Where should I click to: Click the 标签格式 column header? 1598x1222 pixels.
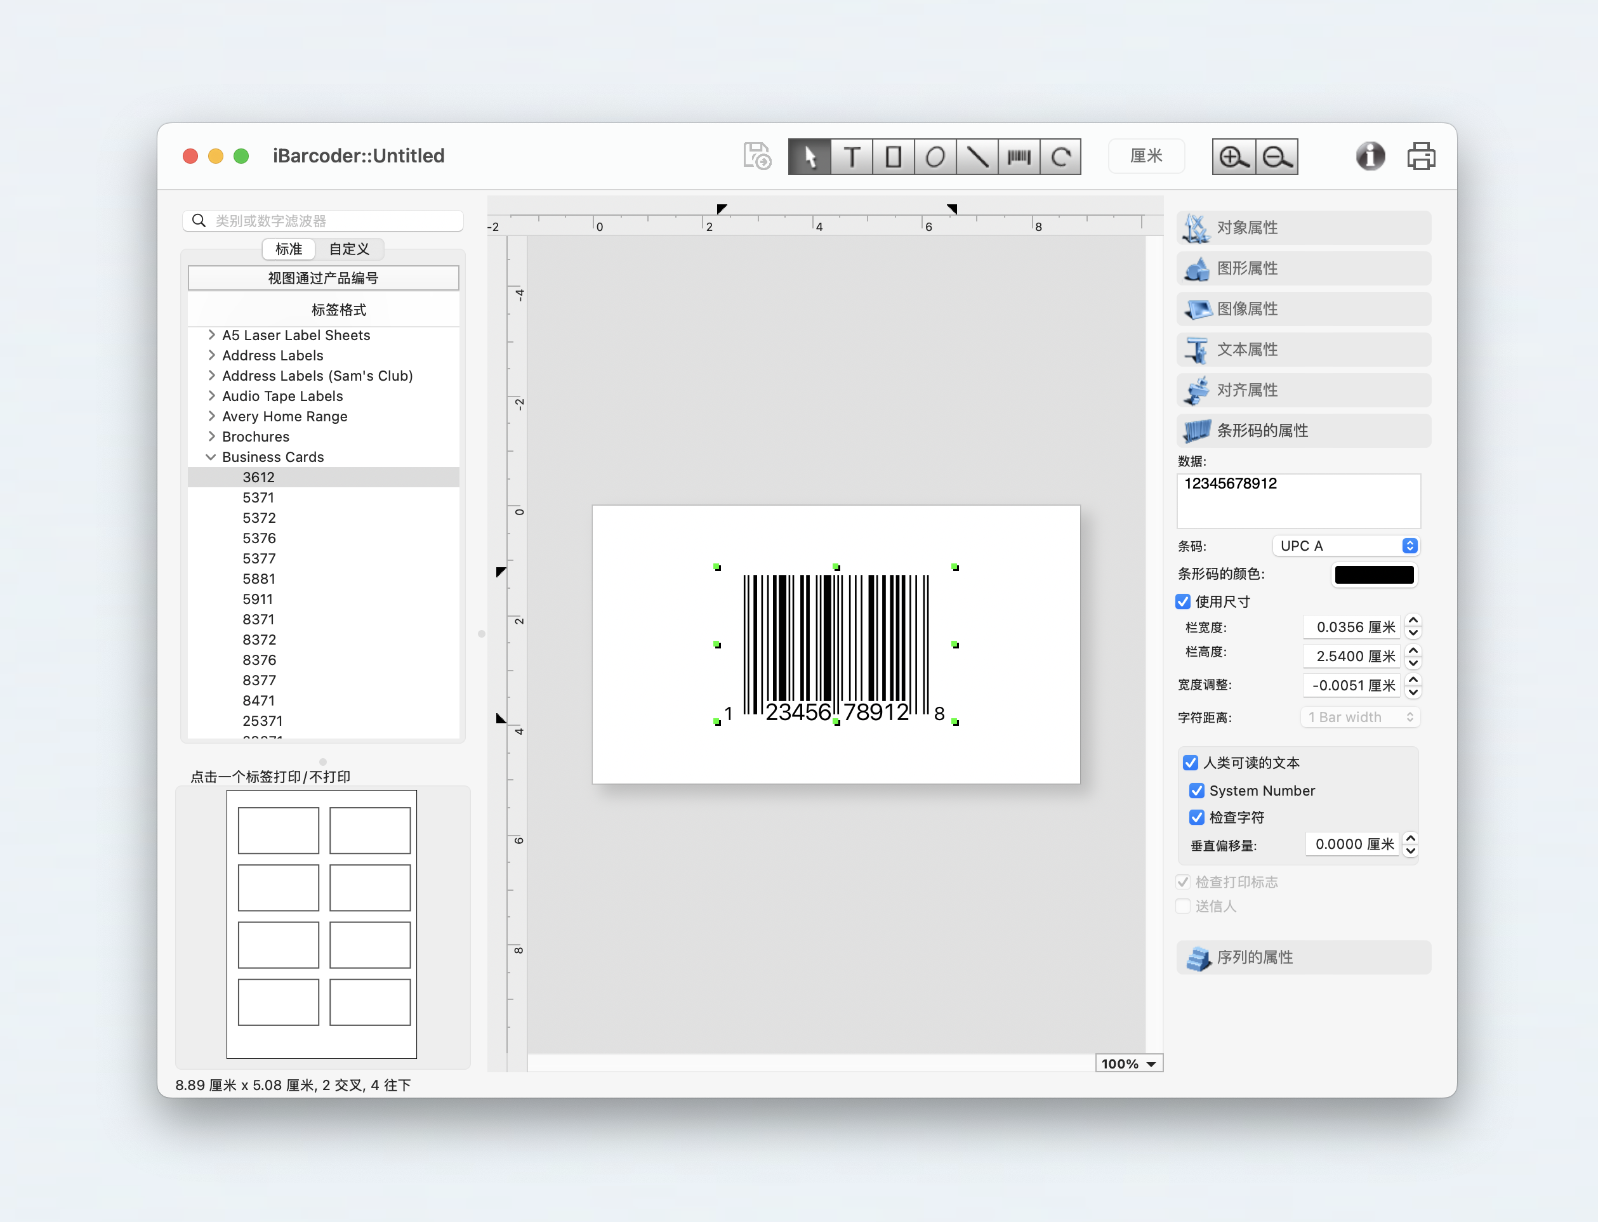point(324,310)
